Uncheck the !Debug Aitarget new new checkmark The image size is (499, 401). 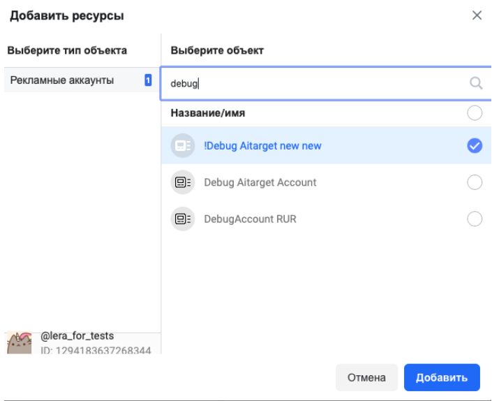click(475, 146)
